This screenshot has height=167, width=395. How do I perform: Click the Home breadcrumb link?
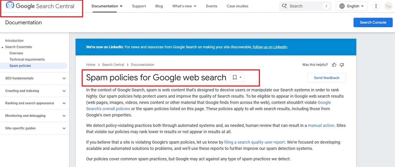pyautogui.click(x=91, y=65)
